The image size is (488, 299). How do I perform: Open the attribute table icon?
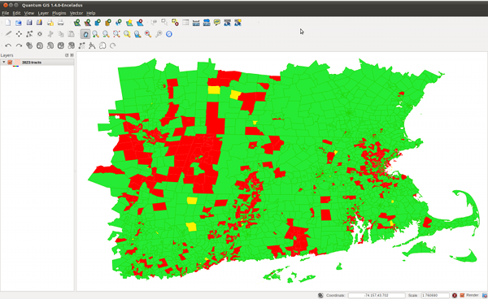click(x=185, y=23)
